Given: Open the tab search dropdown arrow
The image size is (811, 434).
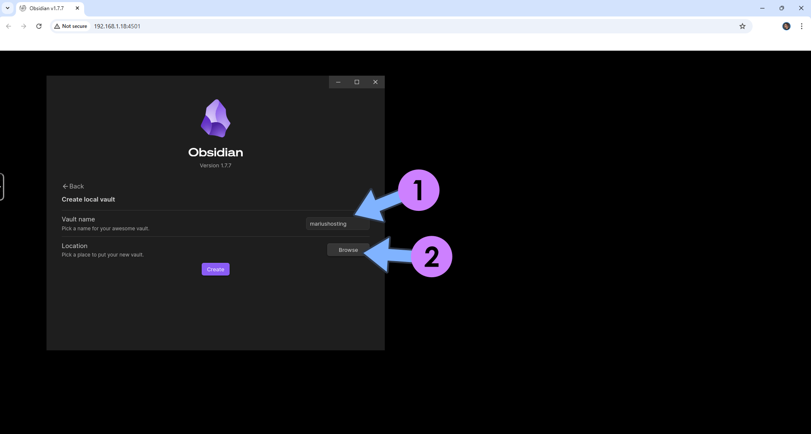Looking at the screenshot, I should 8,8.
